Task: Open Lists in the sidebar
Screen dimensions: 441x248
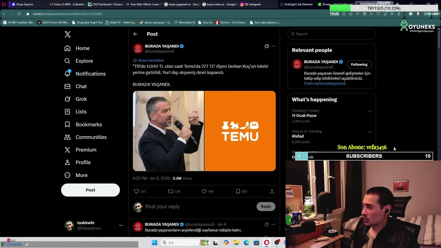Action: pos(75,112)
